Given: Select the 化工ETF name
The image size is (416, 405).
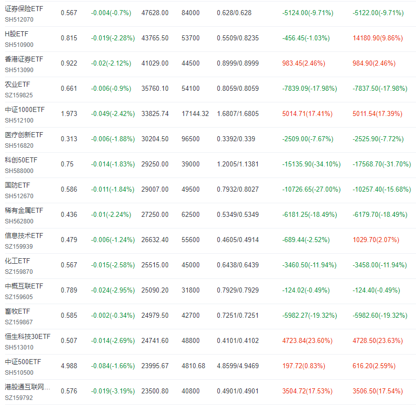Looking at the screenshot, I should tap(17, 261).
